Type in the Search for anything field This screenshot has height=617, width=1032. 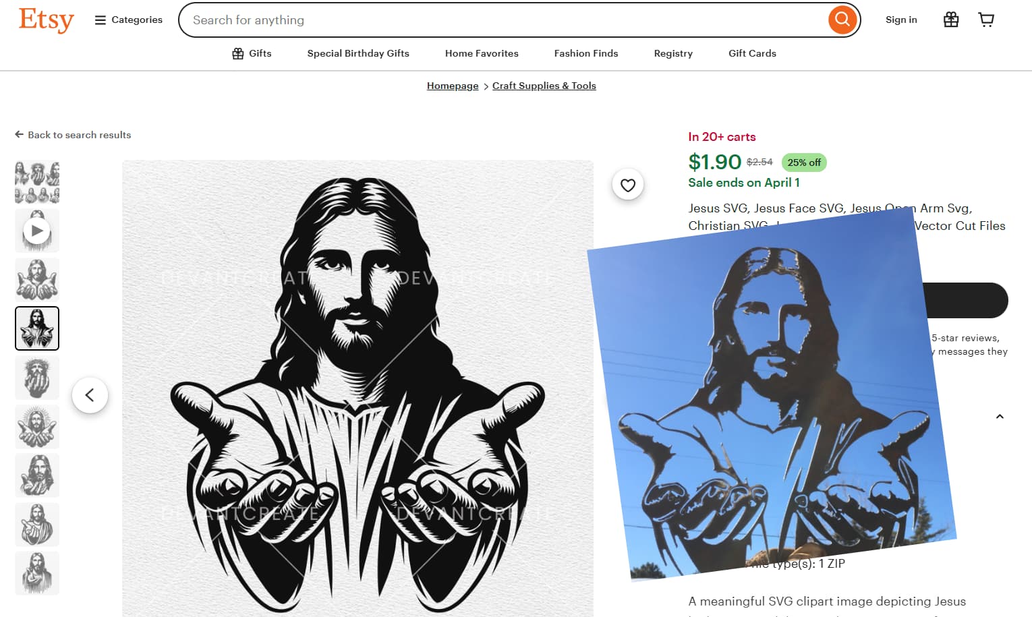pos(499,20)
